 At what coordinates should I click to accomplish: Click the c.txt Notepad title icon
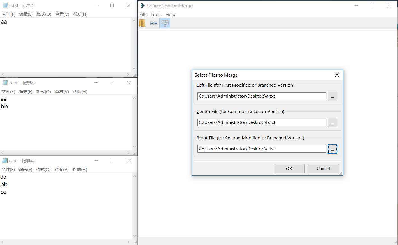click(5, 161)
